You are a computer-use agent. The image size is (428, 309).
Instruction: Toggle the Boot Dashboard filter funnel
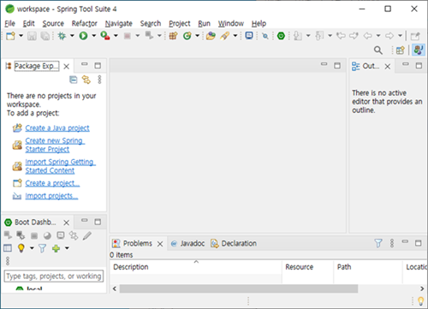[42, 248]
